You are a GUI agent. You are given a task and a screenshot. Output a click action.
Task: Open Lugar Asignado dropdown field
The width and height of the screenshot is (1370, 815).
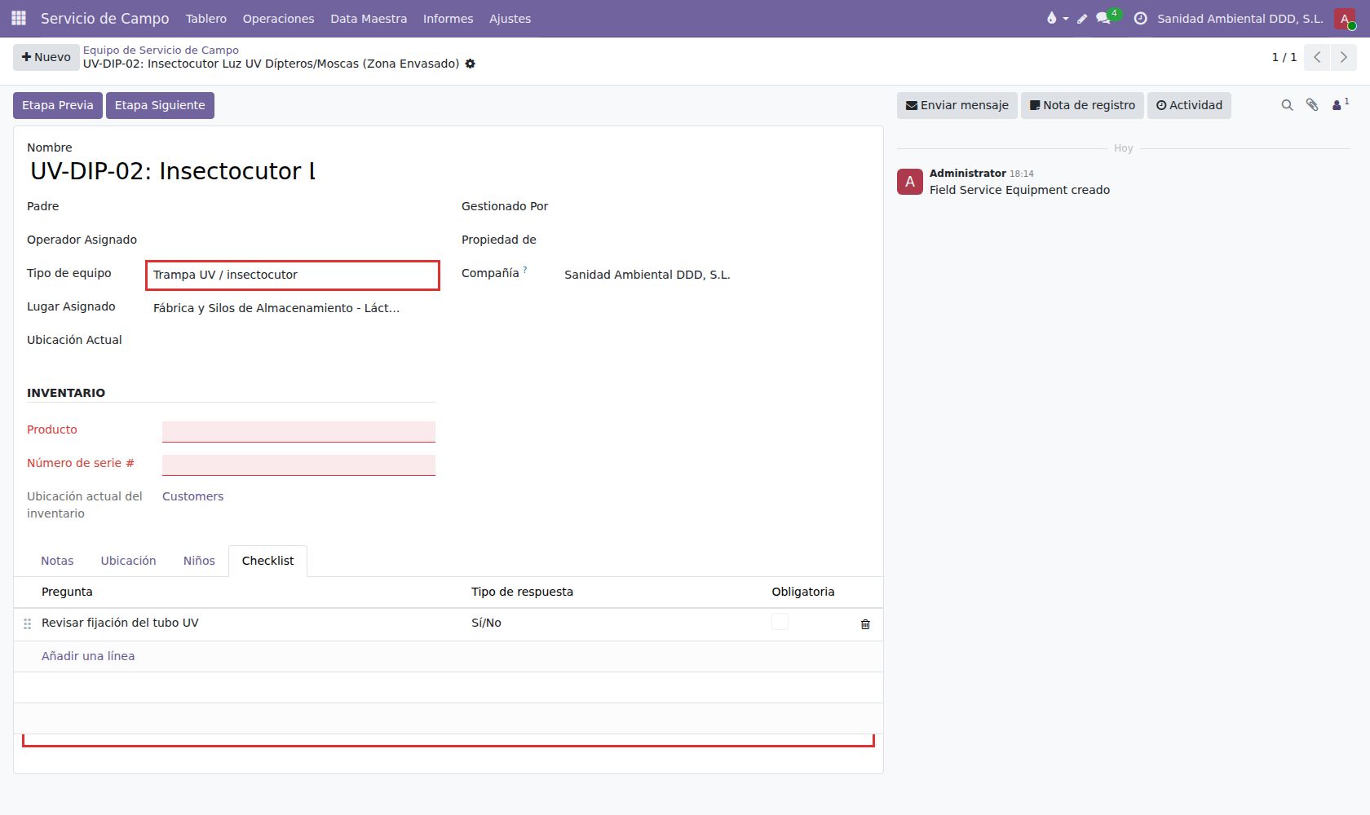(293, 308)
